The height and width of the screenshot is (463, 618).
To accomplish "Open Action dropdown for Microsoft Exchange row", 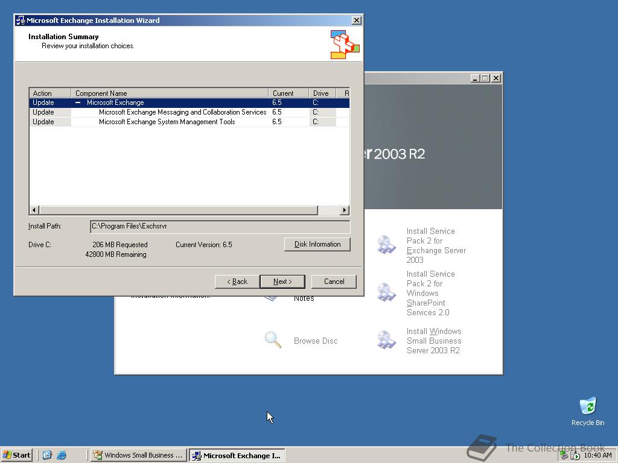I will [x=50, y=102].
